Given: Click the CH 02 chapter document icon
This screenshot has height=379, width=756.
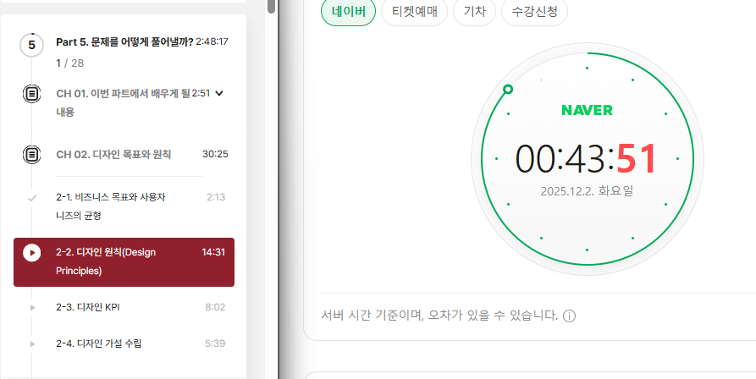Looking at the screenshot, I should (x=32, y=155).
